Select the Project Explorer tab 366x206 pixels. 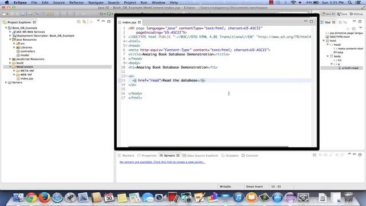pyautogui.click(x=19, y=22)
